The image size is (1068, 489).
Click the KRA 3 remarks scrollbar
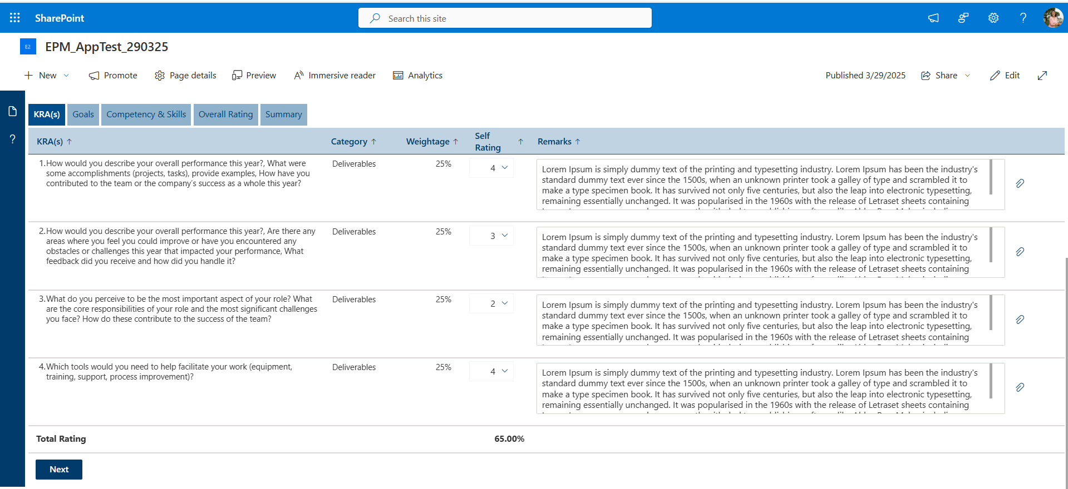(x=991, y=313)
